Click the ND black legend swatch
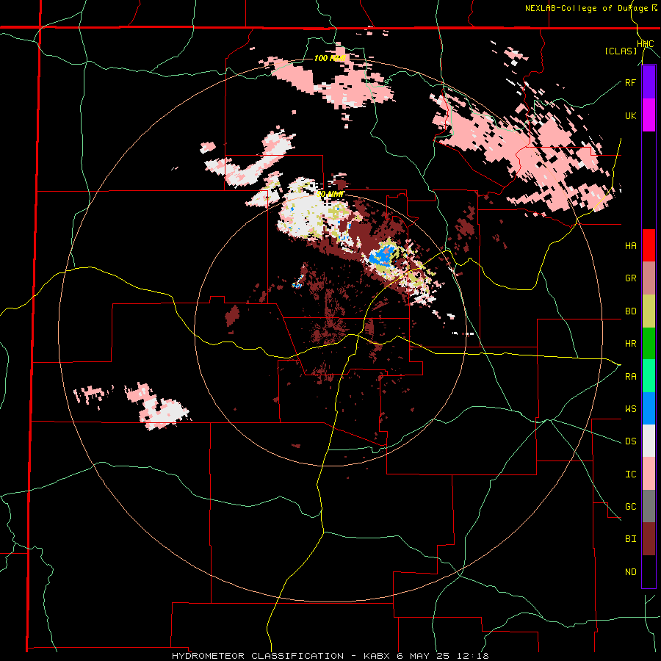The width and height of the screenshot is (661, 661). (x=649, y=571)
